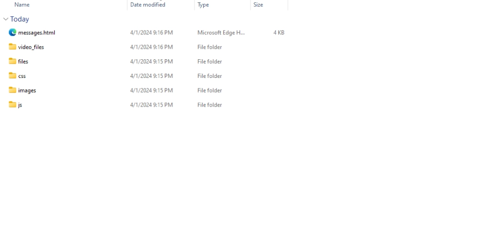Select the css folder name
Image resolution: width=479 pixels, height=239 pixels.
click(22, 76)
